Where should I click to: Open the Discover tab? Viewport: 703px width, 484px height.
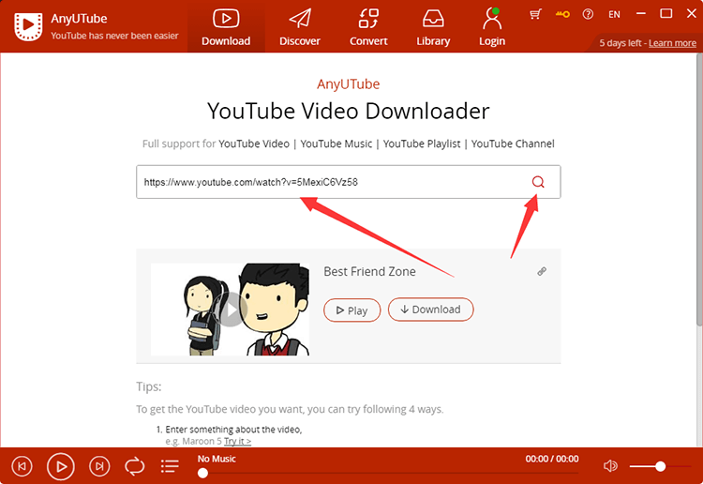[x=300, y=28]
